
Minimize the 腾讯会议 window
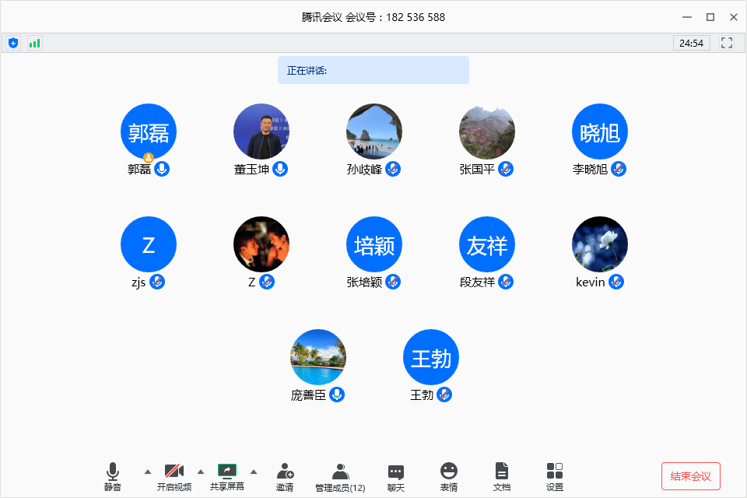(687, 17)
